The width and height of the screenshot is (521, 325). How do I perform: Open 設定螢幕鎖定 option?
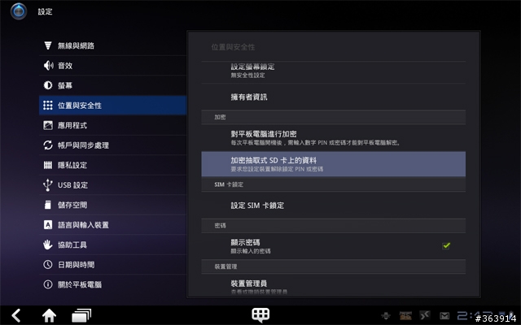tap(333, 71)
